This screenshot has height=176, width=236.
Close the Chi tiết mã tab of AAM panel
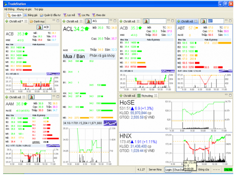(24, 97)
